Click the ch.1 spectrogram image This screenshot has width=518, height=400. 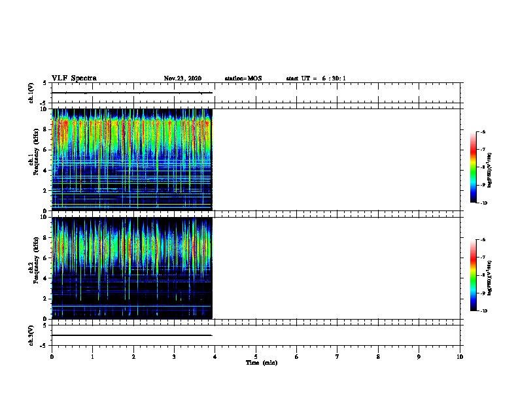132,159
